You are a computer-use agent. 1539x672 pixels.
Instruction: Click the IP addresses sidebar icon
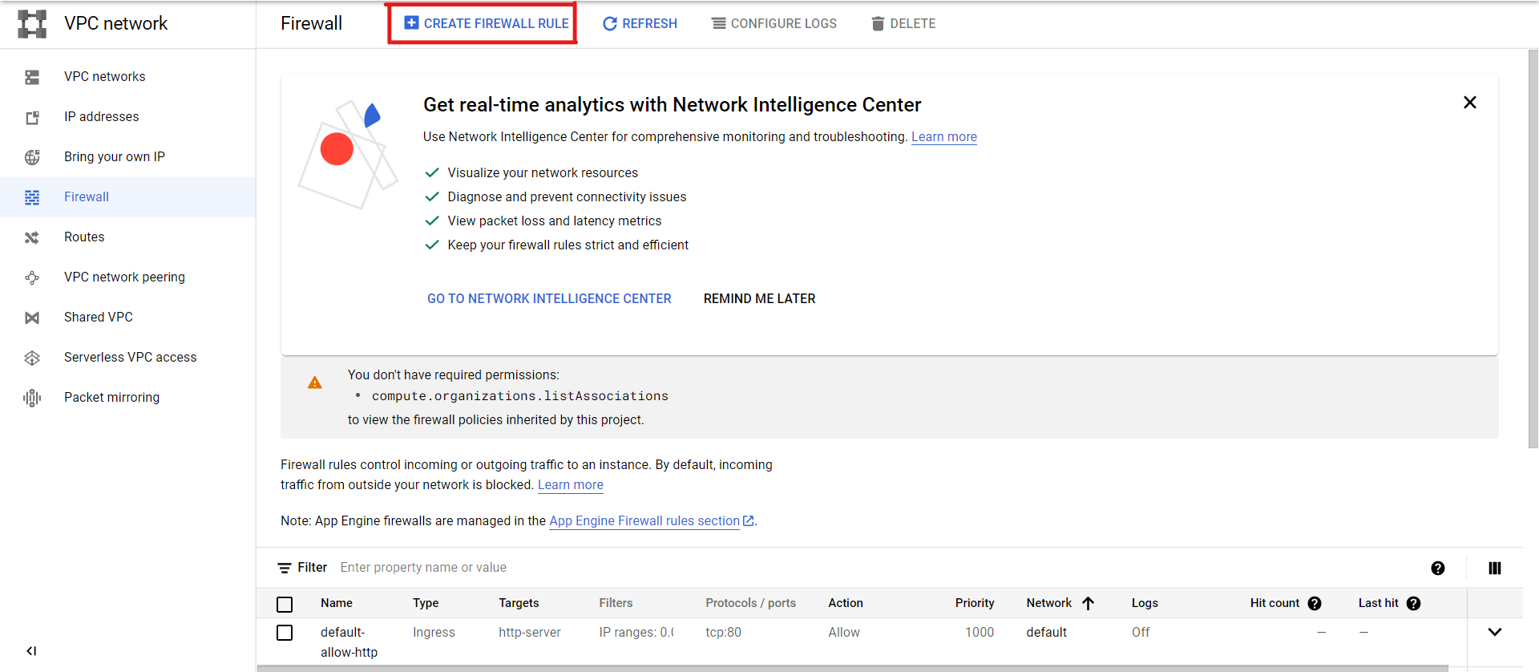click(x=32, y=117)
